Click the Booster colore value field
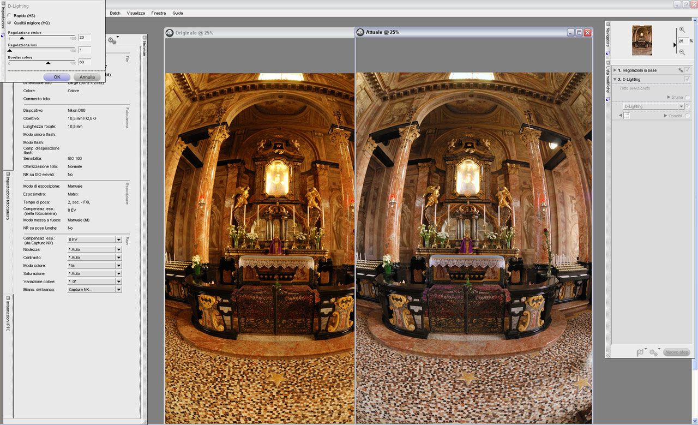The width and height of the screenshot is (698, 425). (85, 62)
